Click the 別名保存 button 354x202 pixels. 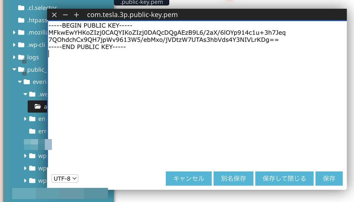click(233, 178)
